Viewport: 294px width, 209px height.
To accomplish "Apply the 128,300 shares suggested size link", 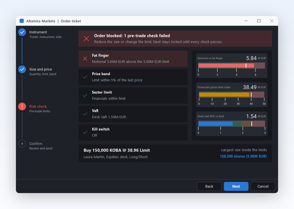I will coord(243,156).
